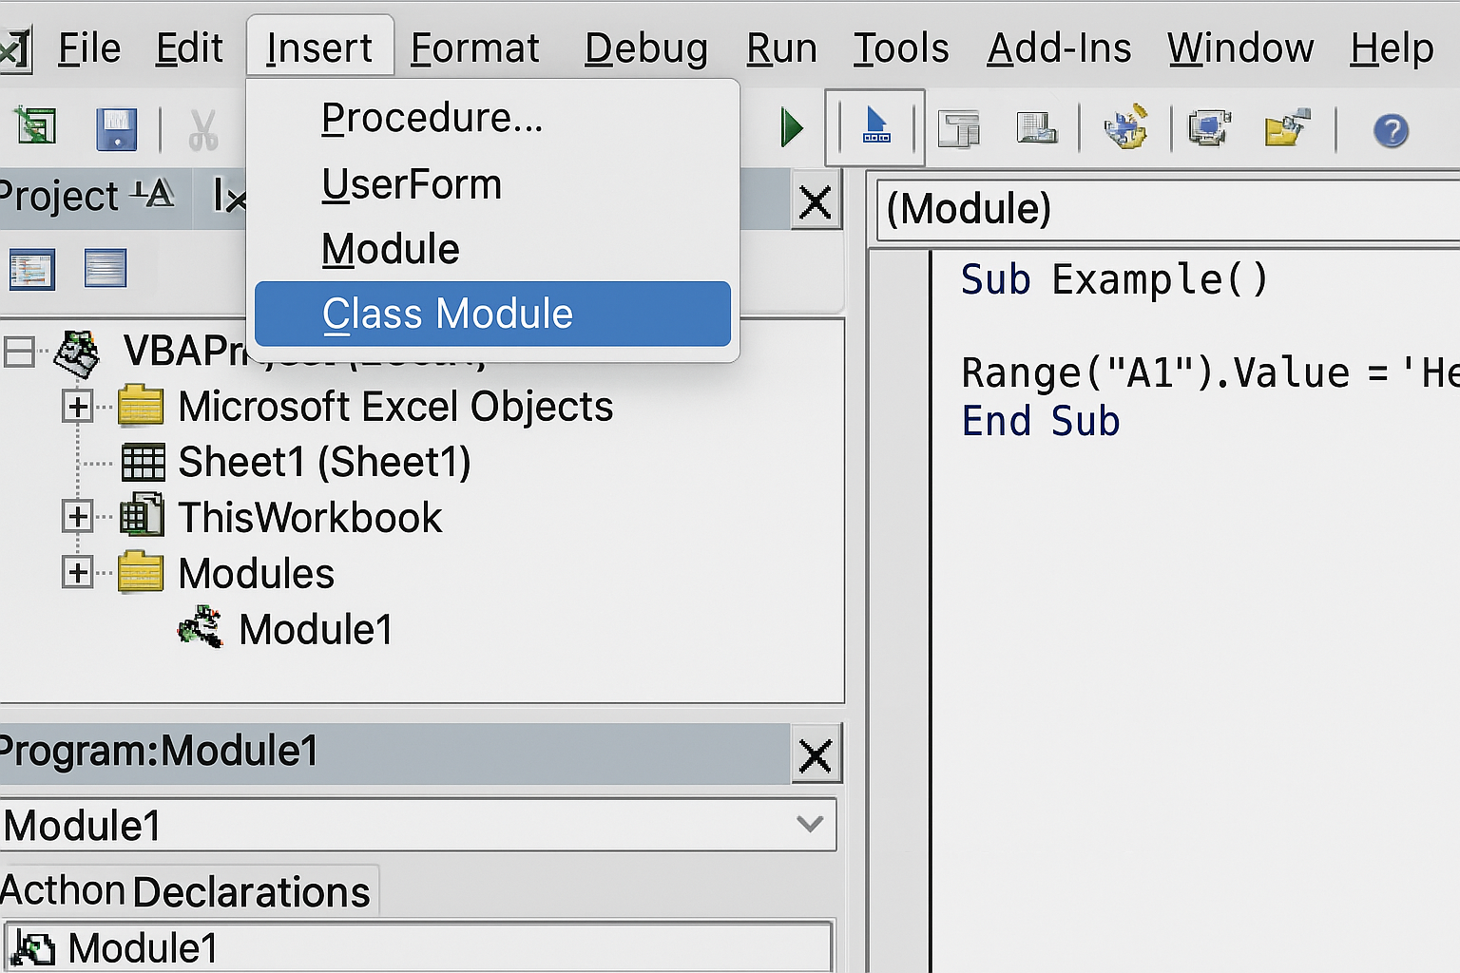
Task: Choose Module from Insert menu
Action: 492,249
